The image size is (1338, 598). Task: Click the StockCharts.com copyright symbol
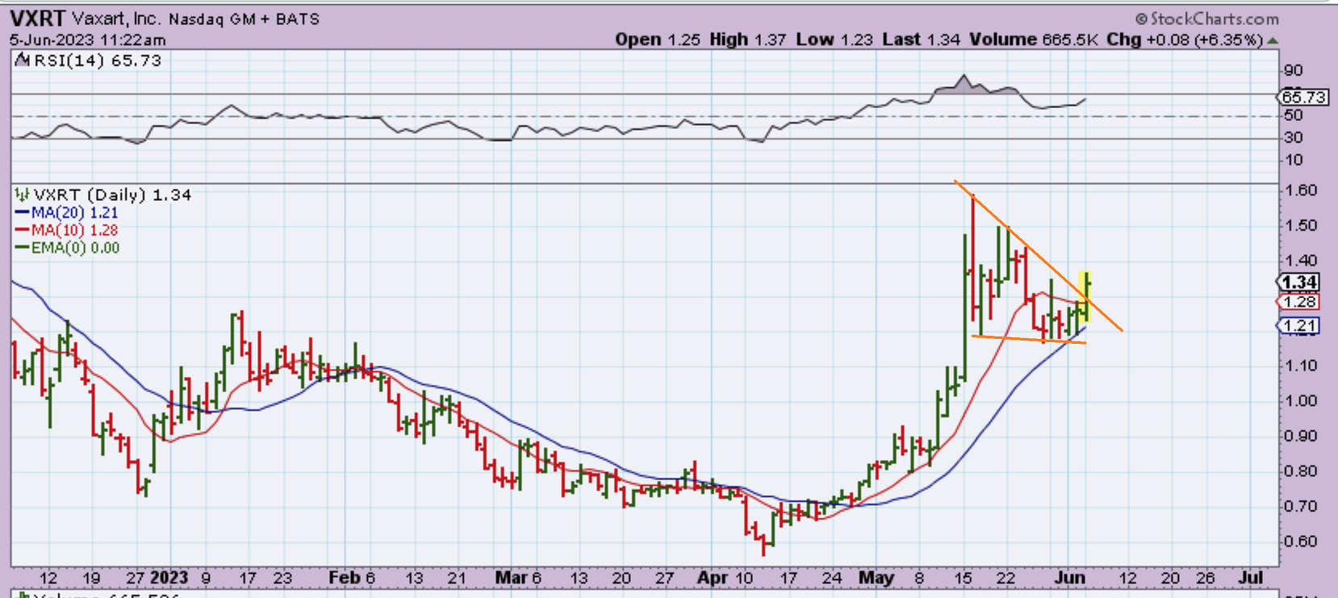click(x=1141, y=19)
